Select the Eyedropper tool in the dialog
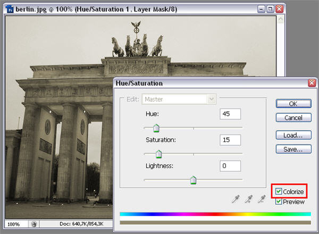 pyautogui.click(x=236, y=199)
